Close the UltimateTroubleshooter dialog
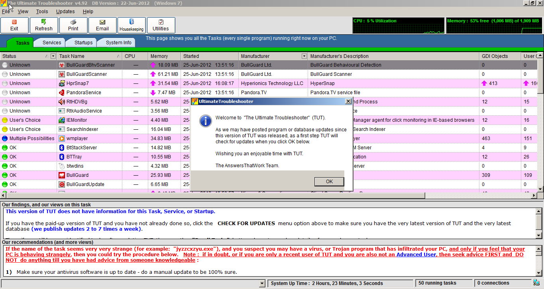 [348, 101]
